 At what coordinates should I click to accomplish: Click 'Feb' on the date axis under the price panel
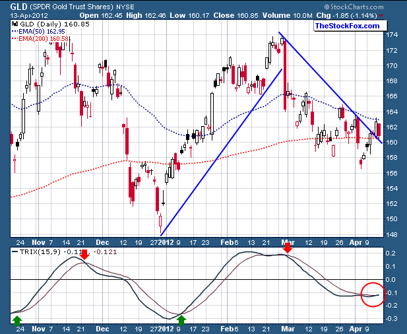coord(227,242)
